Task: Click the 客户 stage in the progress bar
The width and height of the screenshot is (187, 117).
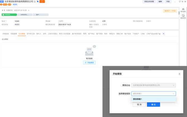Action: [x=40, y=15]
